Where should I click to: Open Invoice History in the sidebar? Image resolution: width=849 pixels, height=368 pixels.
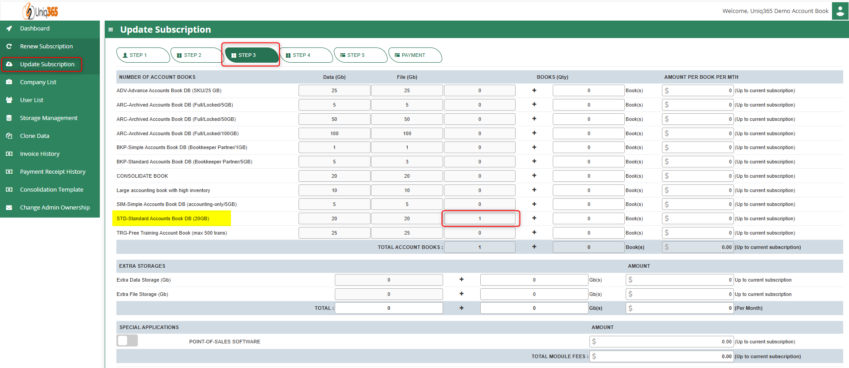click(50, 154)
